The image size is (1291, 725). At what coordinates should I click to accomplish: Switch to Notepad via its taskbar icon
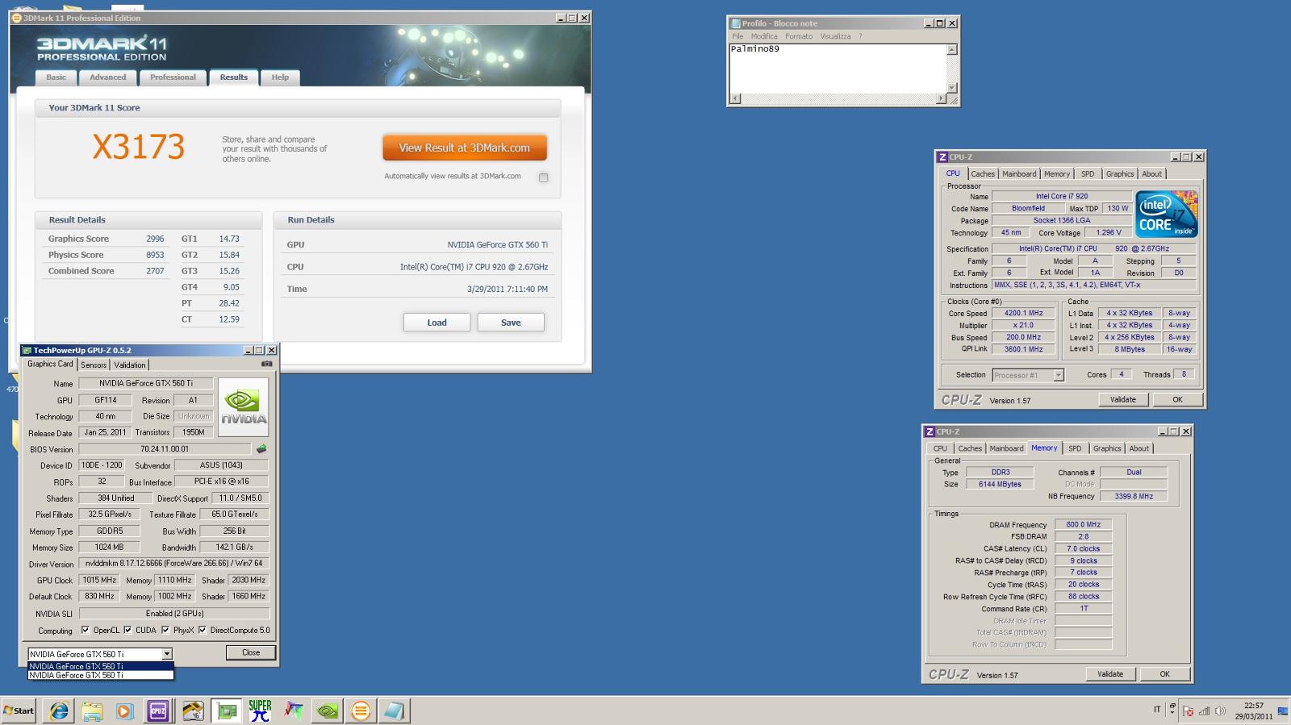click(x=394, y=710)
